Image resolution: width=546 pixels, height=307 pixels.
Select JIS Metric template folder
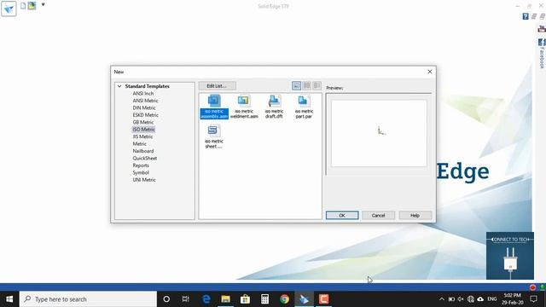click(142, 136)
